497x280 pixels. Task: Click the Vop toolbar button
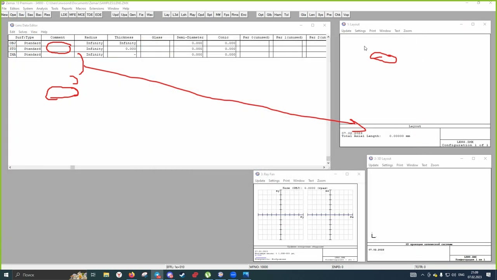tap(346, 15)
